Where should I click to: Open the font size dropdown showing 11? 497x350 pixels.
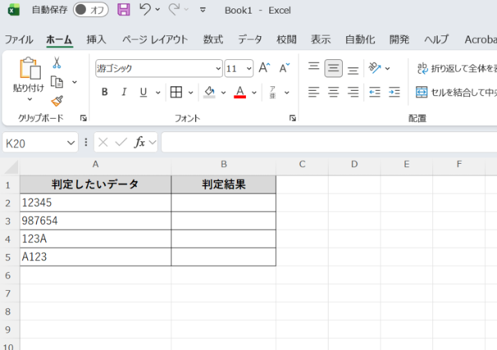click(249, 68)
